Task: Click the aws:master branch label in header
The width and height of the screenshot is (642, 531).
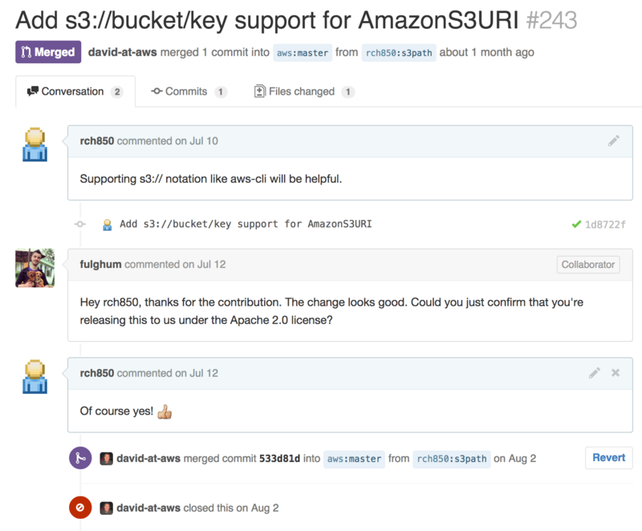Action: pyautogui.click(x=303, y=53)
